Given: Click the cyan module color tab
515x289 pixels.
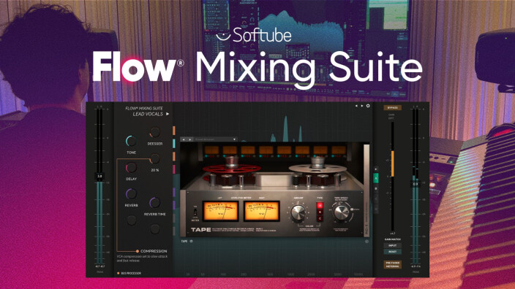Looking at the screenshot, I should [174, 143].
